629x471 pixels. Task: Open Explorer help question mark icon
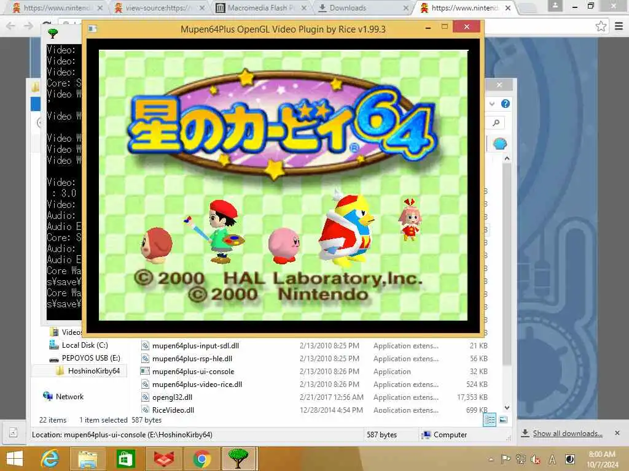[506, 104]
